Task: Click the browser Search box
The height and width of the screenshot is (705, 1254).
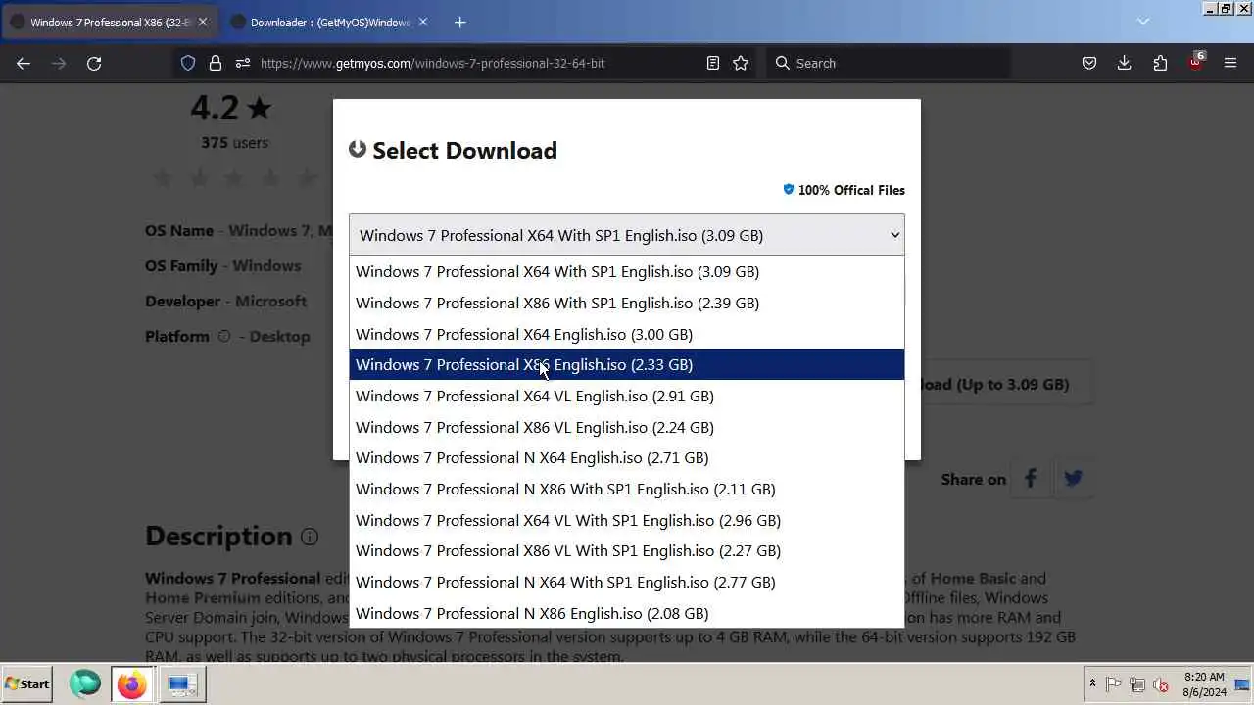Action: coord(887,63)
